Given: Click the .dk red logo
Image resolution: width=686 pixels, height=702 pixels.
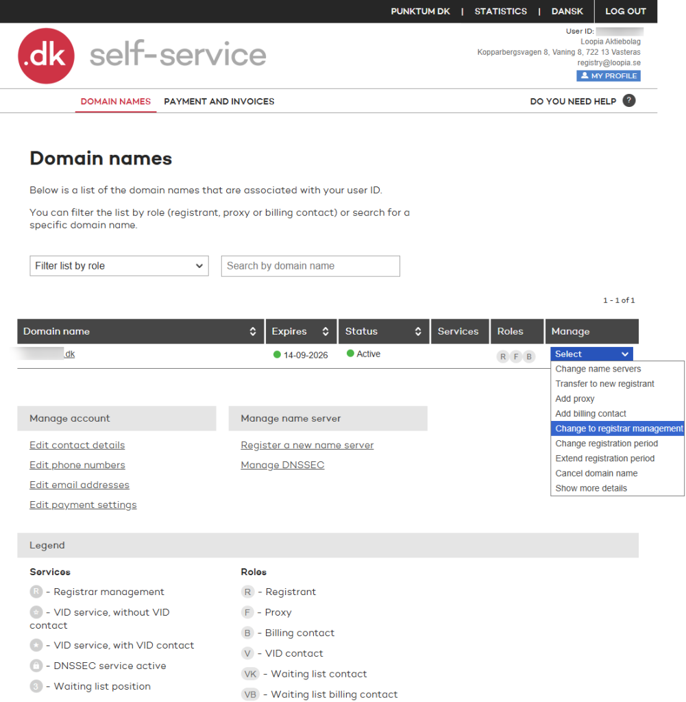Looking at the screenshot, I should (46, 56).
